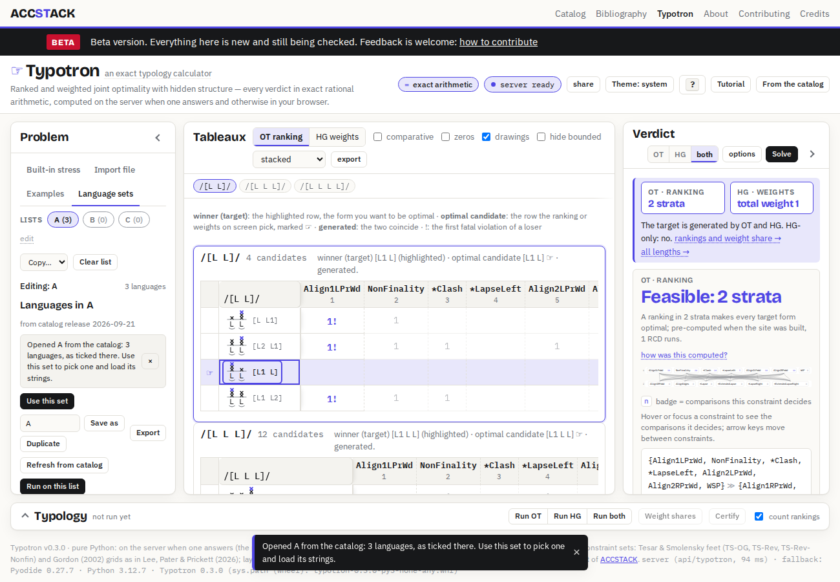
Task: Collapse the Problem panel chevron
Action: [x=158, y=137]
